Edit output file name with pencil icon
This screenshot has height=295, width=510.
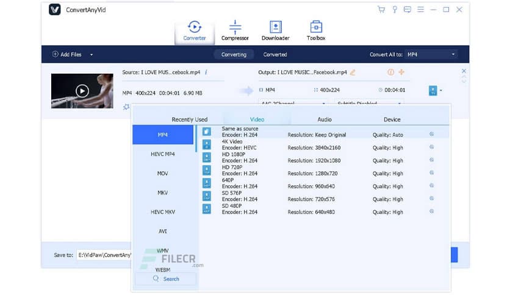[x=353, y=73]
